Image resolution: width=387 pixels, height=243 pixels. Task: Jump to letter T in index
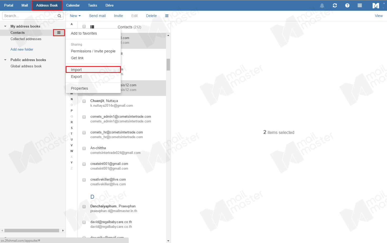[x=72, y=134]
